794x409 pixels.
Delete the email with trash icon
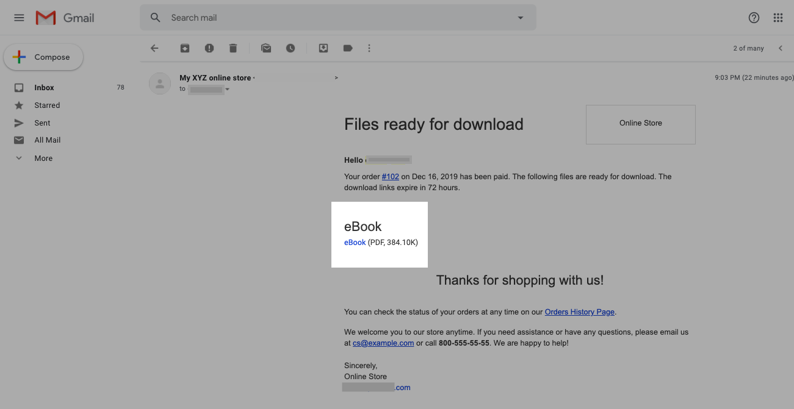(x=233, y=48)
